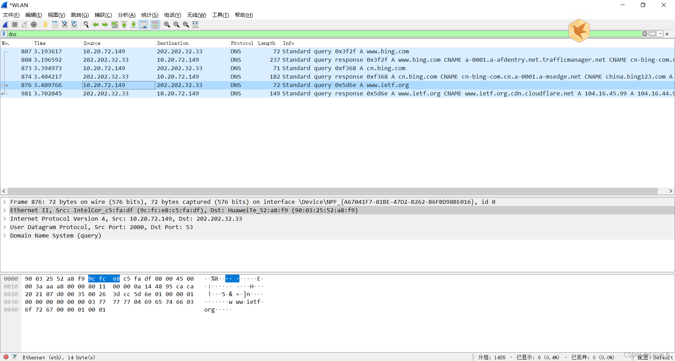Stop the running packet capture
This screenshot has height=361, width=675.
tap(15, 25)
